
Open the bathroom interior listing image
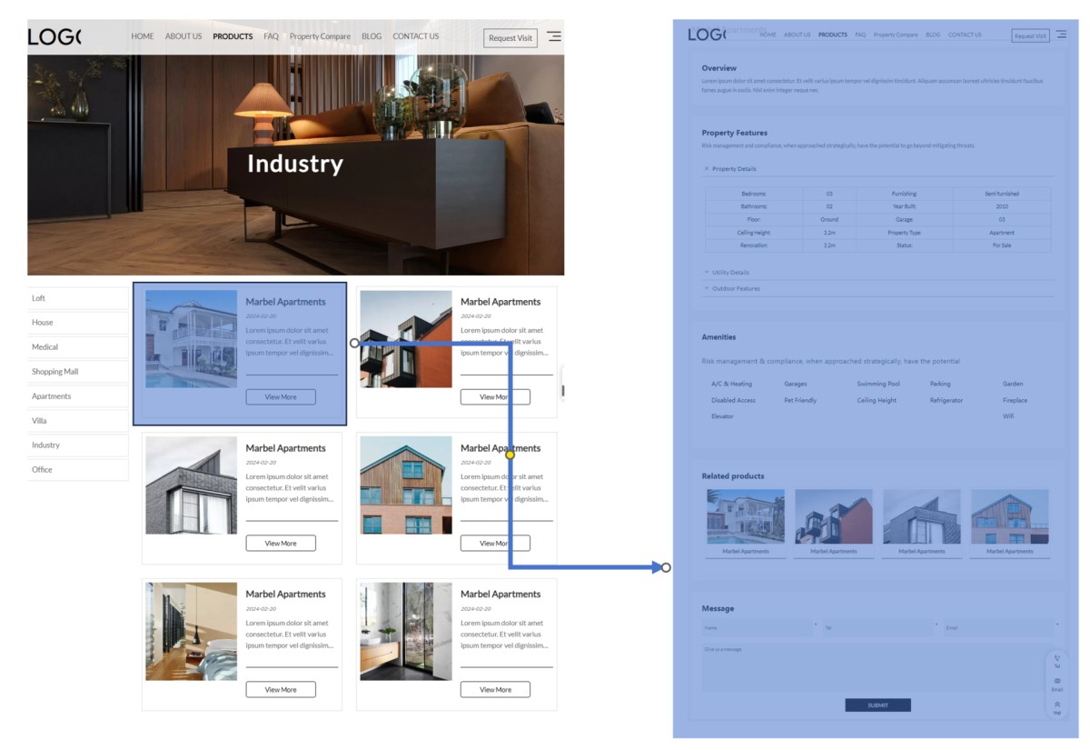point(406,632)
